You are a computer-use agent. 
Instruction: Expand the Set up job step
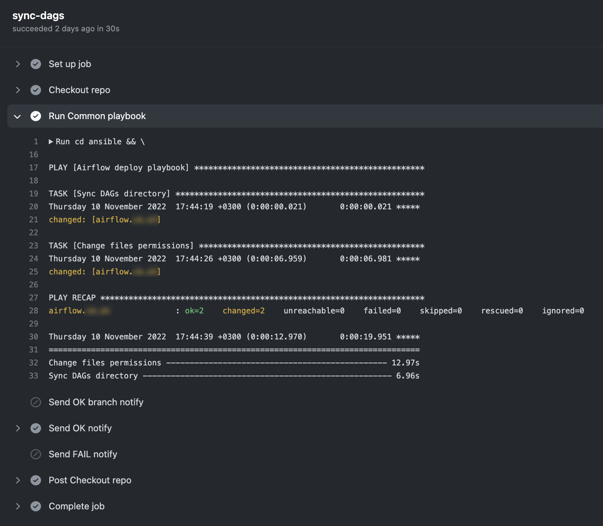click(x=18, y=64)
